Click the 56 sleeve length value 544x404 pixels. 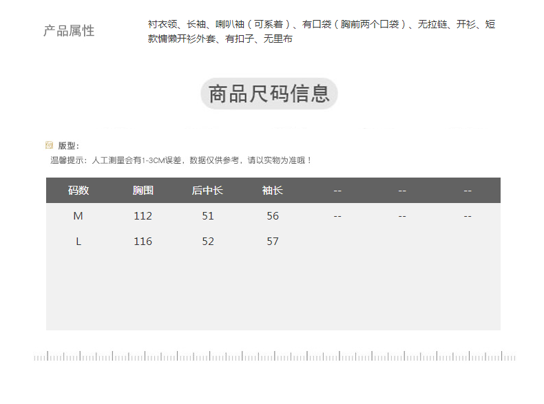coord(273,216)
